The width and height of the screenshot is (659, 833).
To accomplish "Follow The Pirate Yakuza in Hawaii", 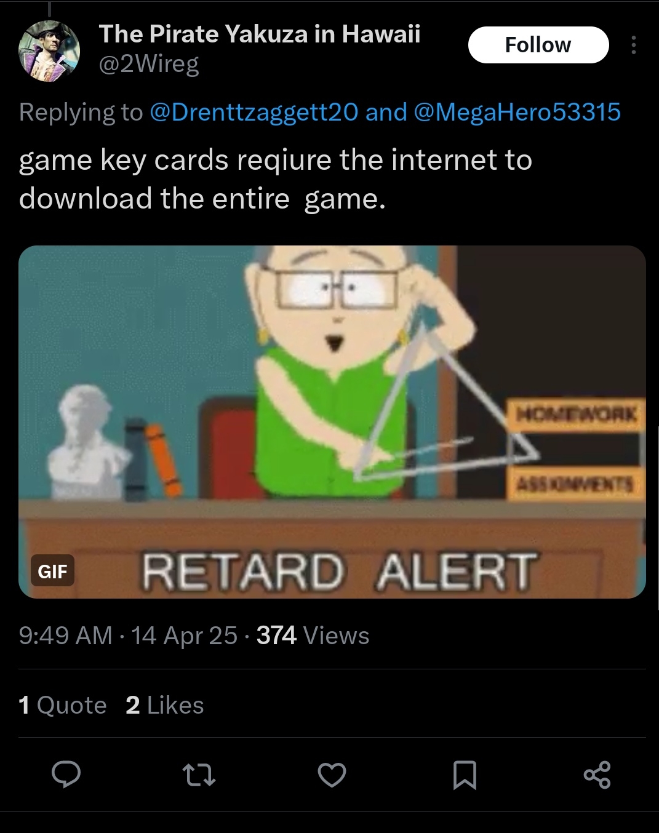I will (538, 45).
